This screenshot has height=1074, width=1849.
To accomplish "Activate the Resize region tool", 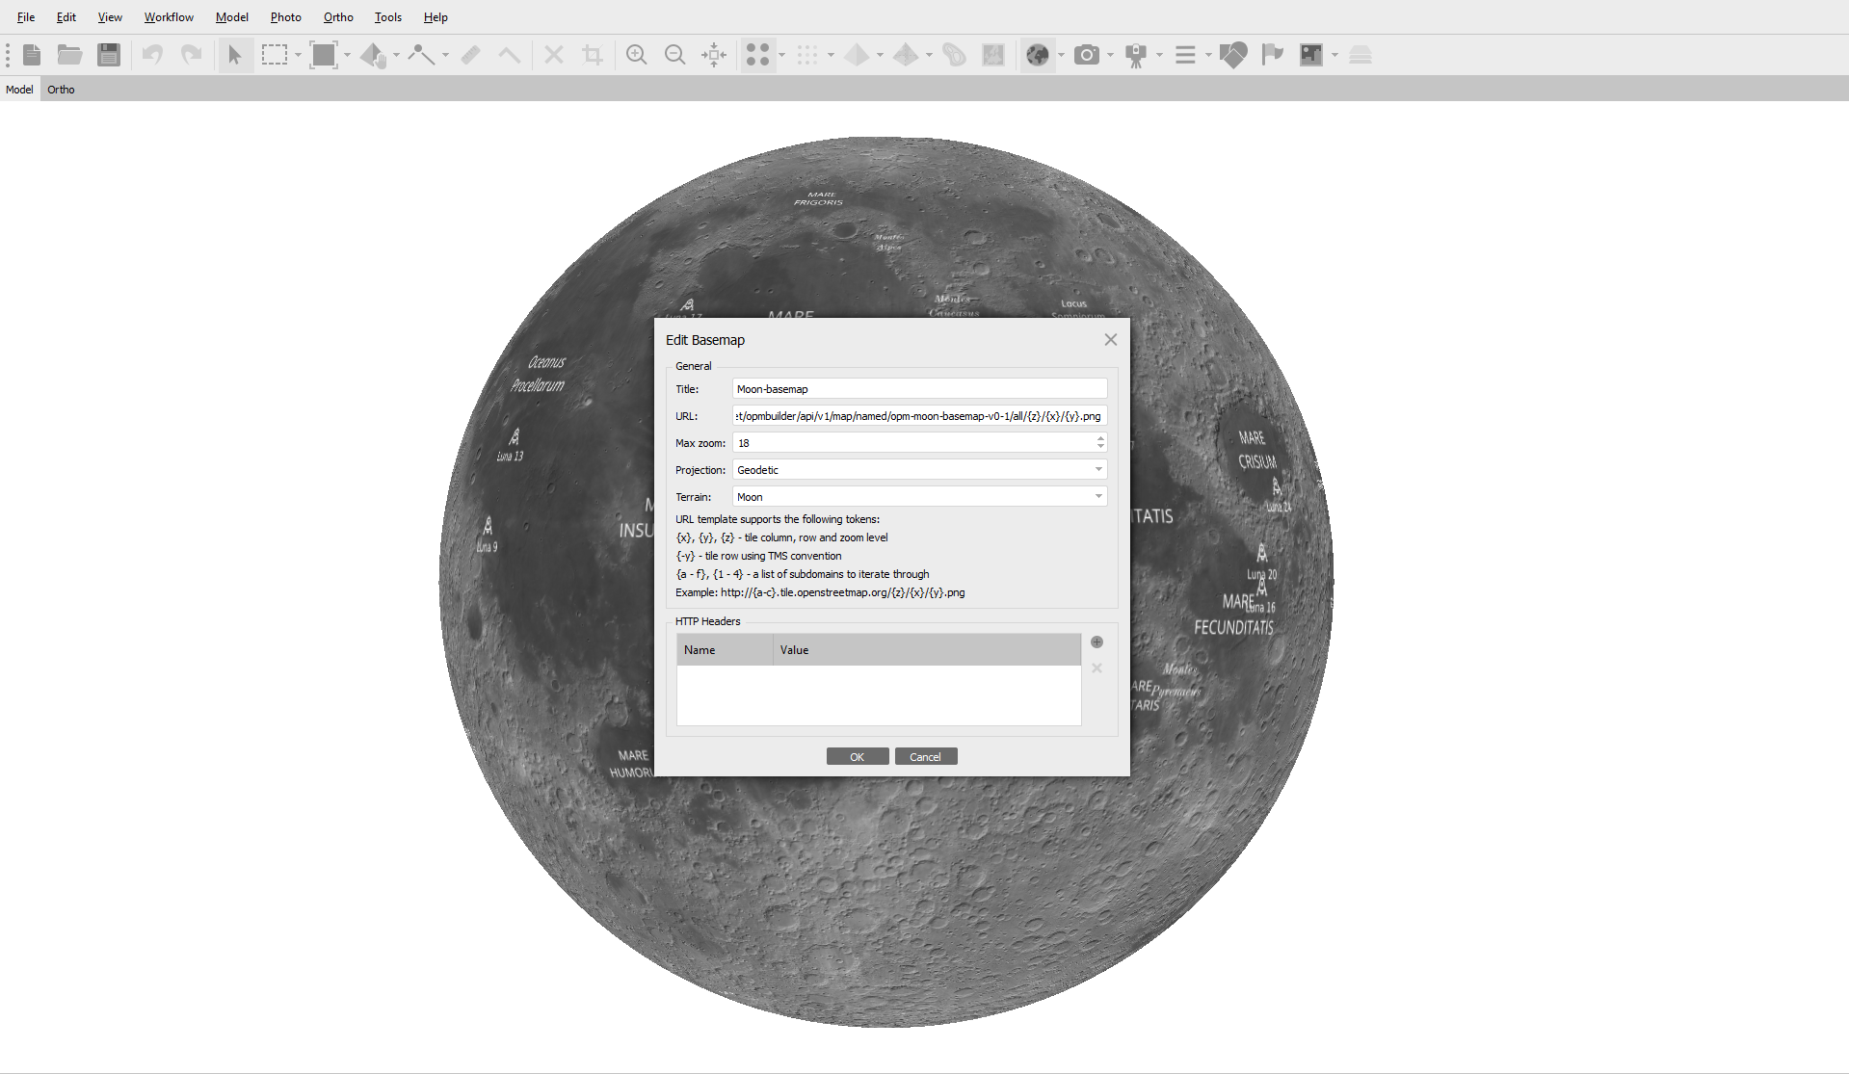I will [324, 55].
